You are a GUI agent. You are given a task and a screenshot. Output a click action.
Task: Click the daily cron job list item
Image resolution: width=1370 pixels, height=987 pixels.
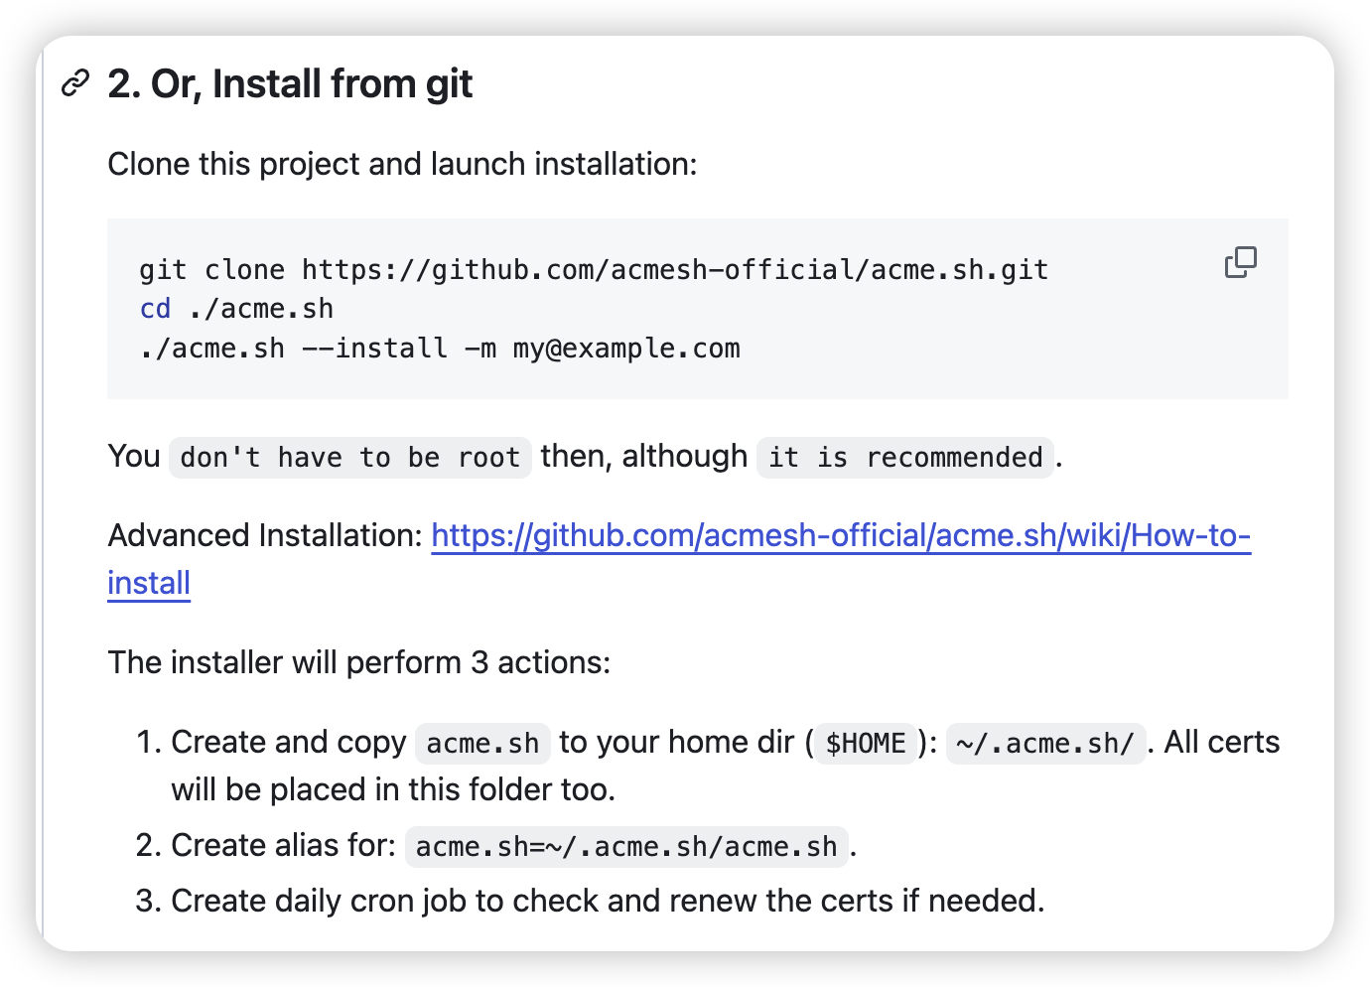608,901
